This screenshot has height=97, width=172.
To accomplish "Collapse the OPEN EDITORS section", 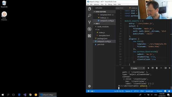I will click(x=104, y=12).
